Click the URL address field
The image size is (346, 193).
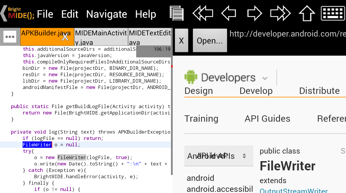287,34
